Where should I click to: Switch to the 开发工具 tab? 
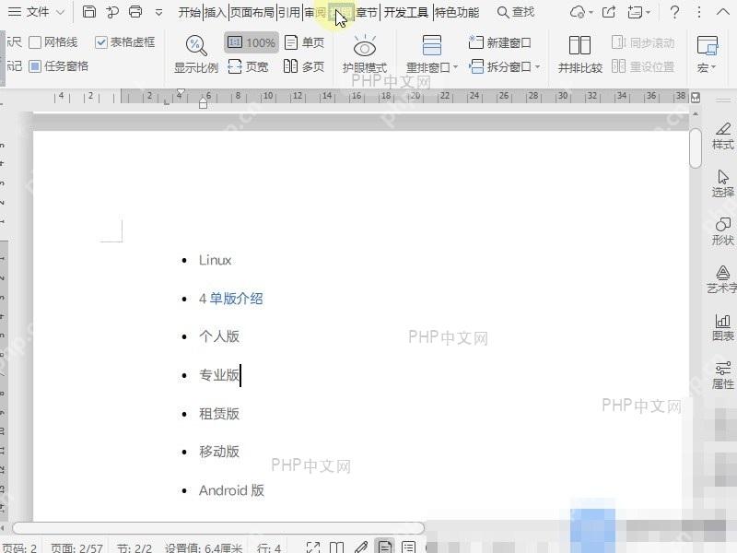pos(406,13)
